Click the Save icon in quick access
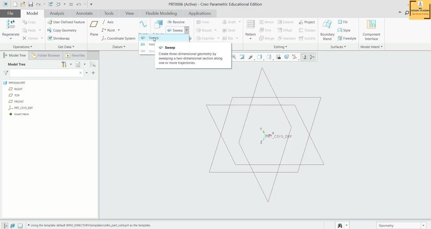This screenshot has height=229, width=431. point(31,4)
